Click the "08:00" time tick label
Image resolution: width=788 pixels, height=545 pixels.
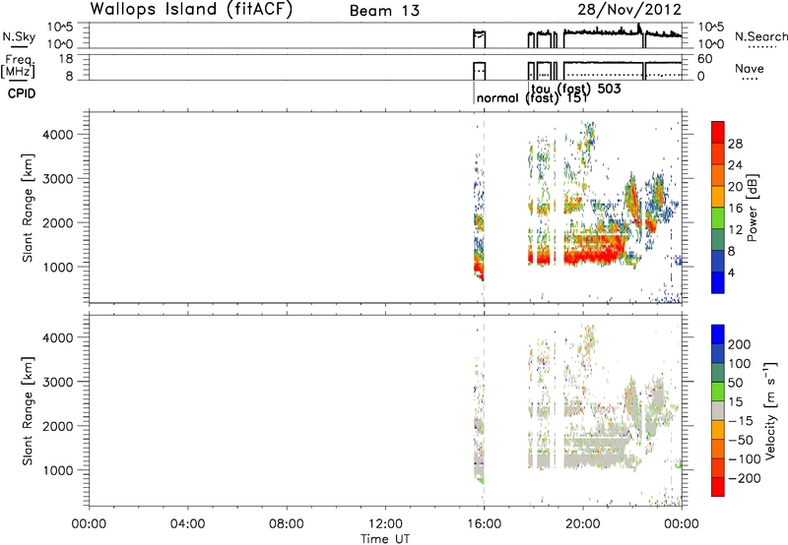[287, 524]
